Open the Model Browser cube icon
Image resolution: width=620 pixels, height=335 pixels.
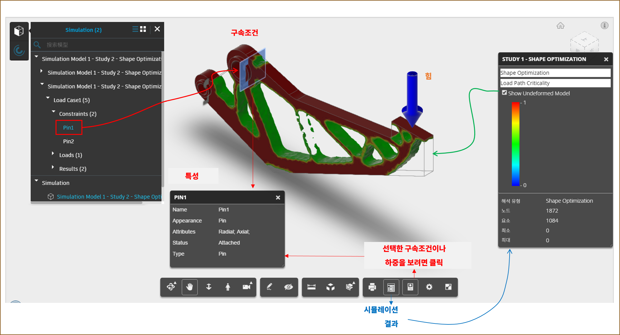19,31
